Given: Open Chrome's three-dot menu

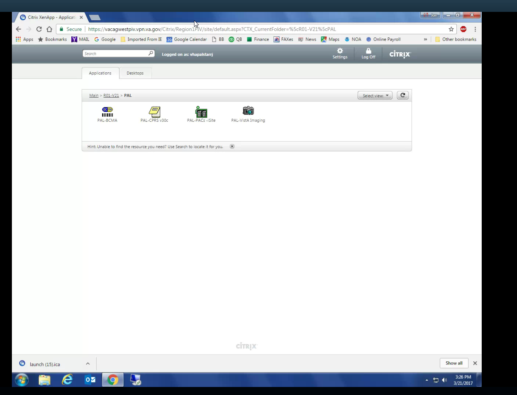Looking at the screenshot, I should (475, 29).
